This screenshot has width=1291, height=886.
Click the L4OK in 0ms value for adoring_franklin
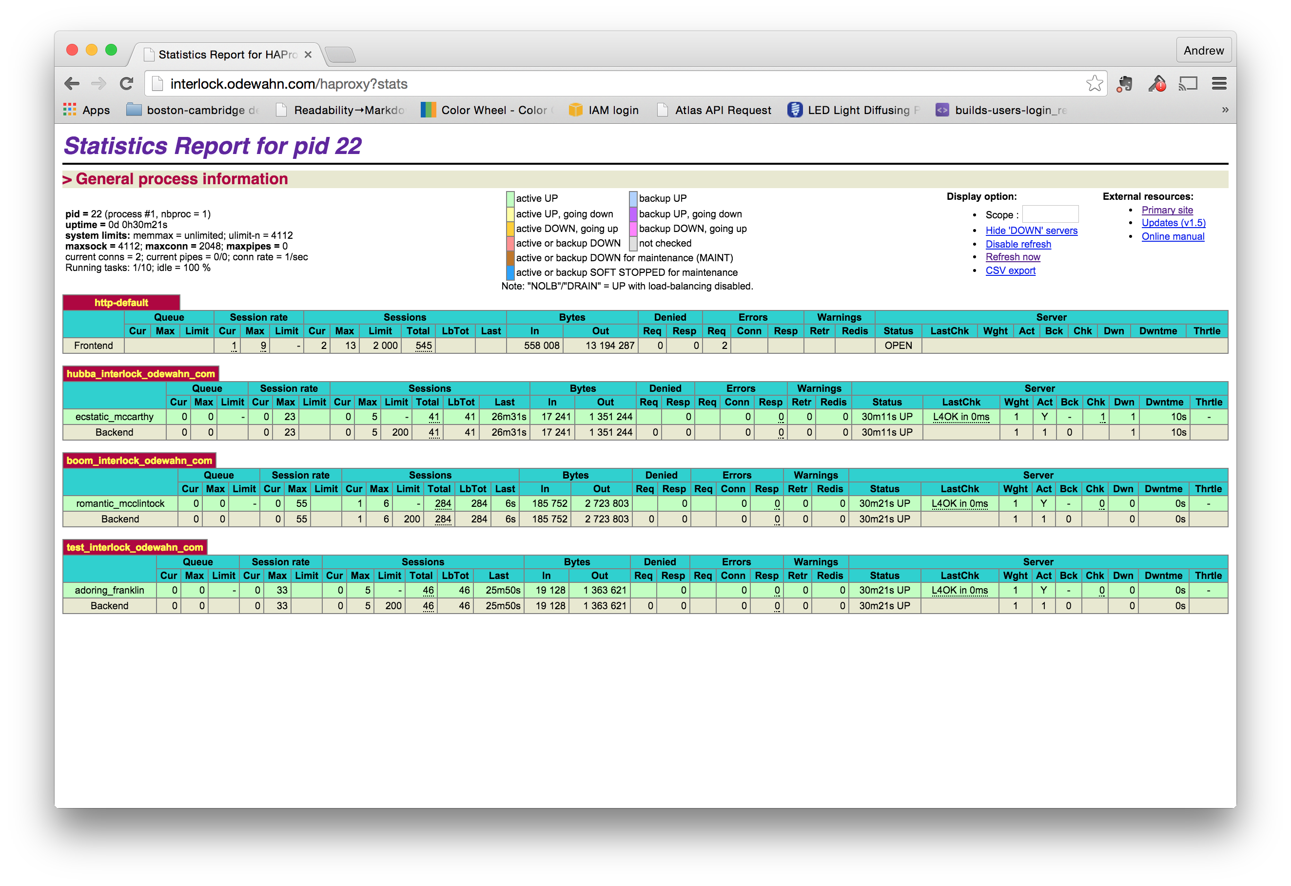click(959, 590)
